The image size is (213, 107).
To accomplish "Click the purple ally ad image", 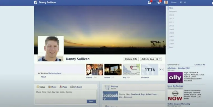I will [x=175, y=78].
